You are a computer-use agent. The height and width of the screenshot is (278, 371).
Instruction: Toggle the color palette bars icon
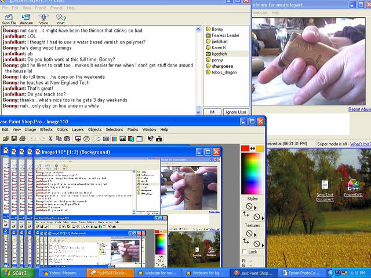(114, 139)
